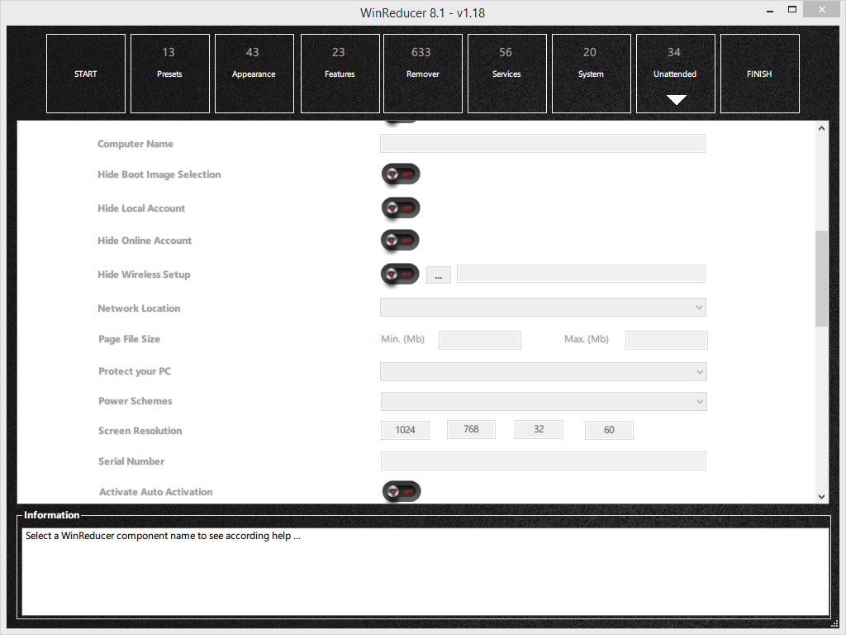Toggle the Hide Wireless Setup switch

[400, 275]
